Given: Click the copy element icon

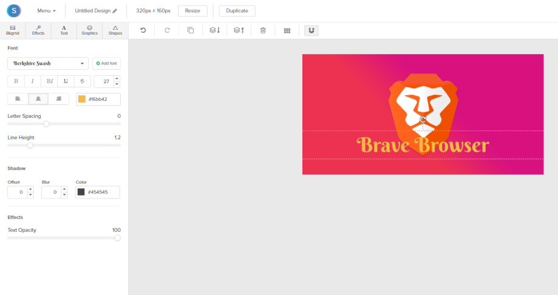Looking at the screenshot, I should [191, 30].
